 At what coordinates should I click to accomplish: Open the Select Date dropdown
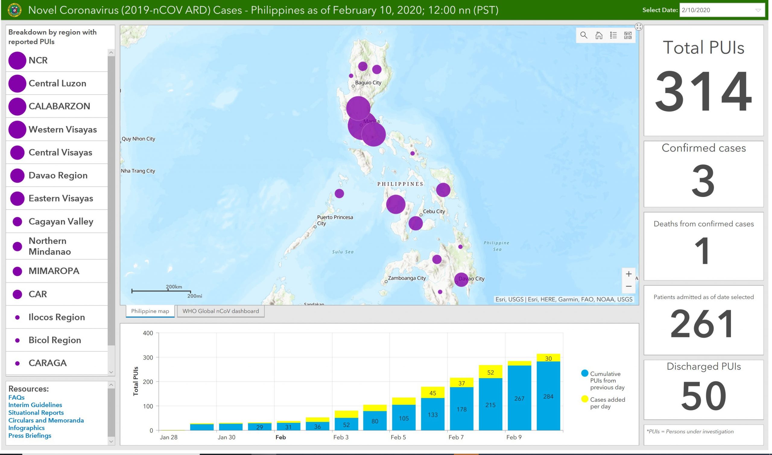[x=758, y=10]
